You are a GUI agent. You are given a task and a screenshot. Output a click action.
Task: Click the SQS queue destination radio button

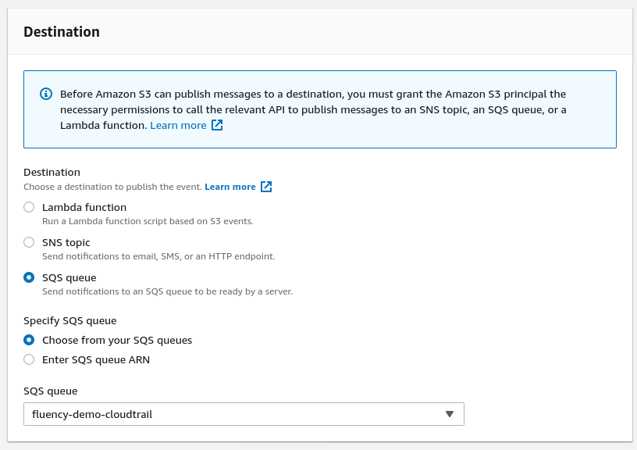(29, 277)
